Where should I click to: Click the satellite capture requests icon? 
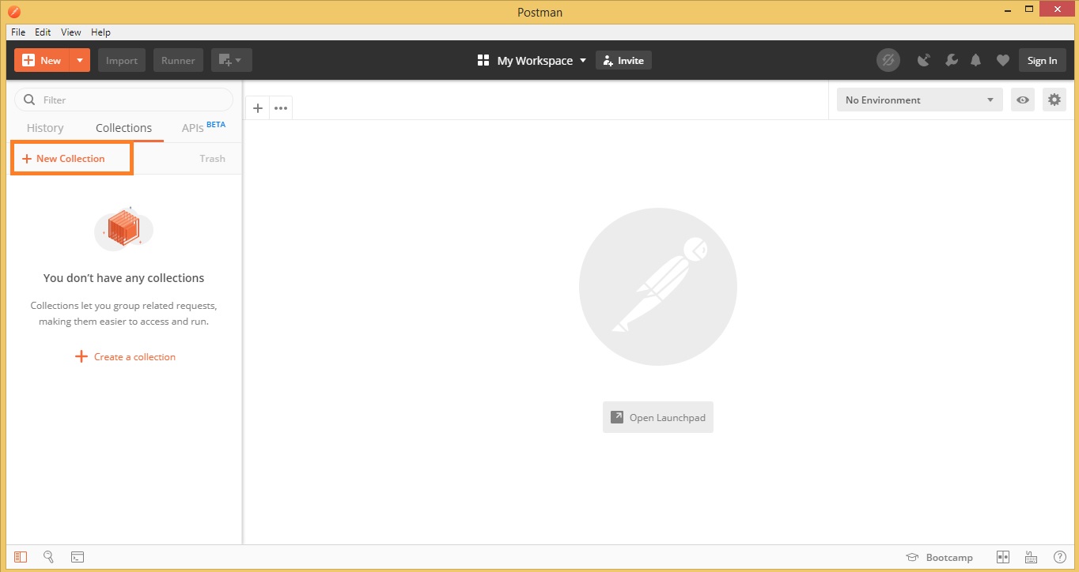923,61
